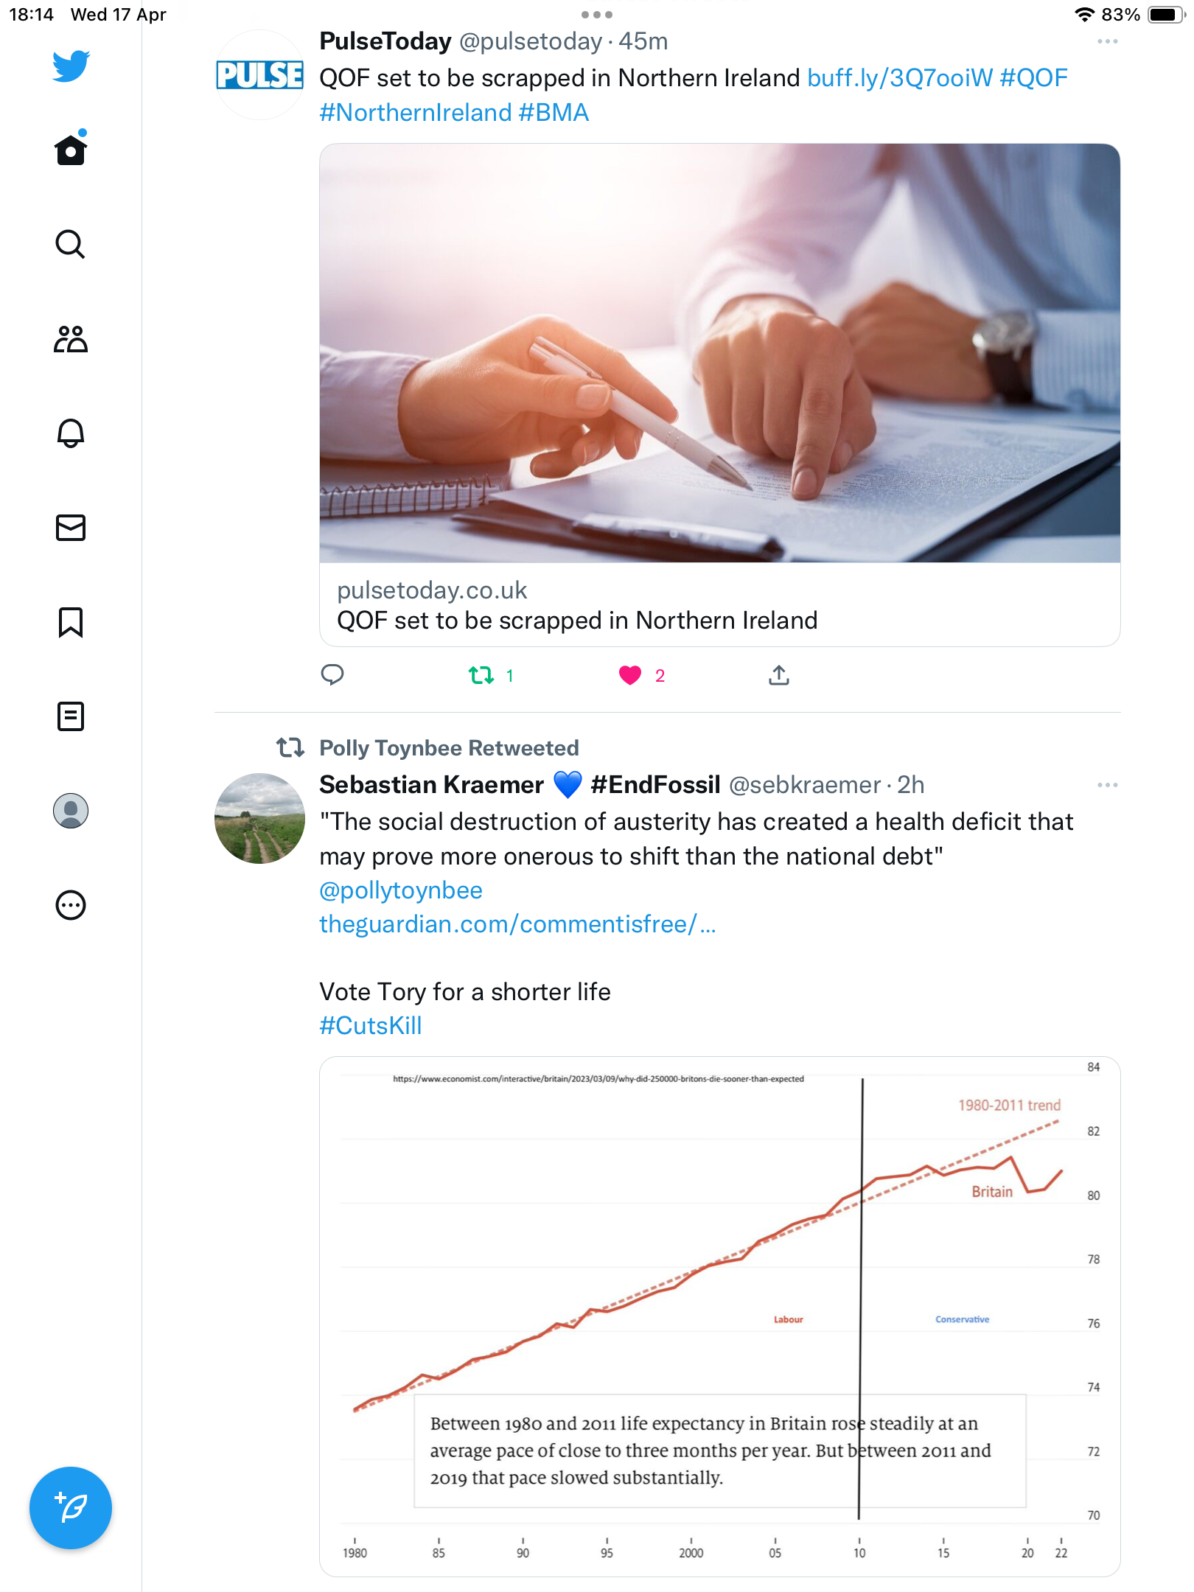Compose a new tweet
Viewport: 1194px width, 1592px height.
(x=71, y=1508)
